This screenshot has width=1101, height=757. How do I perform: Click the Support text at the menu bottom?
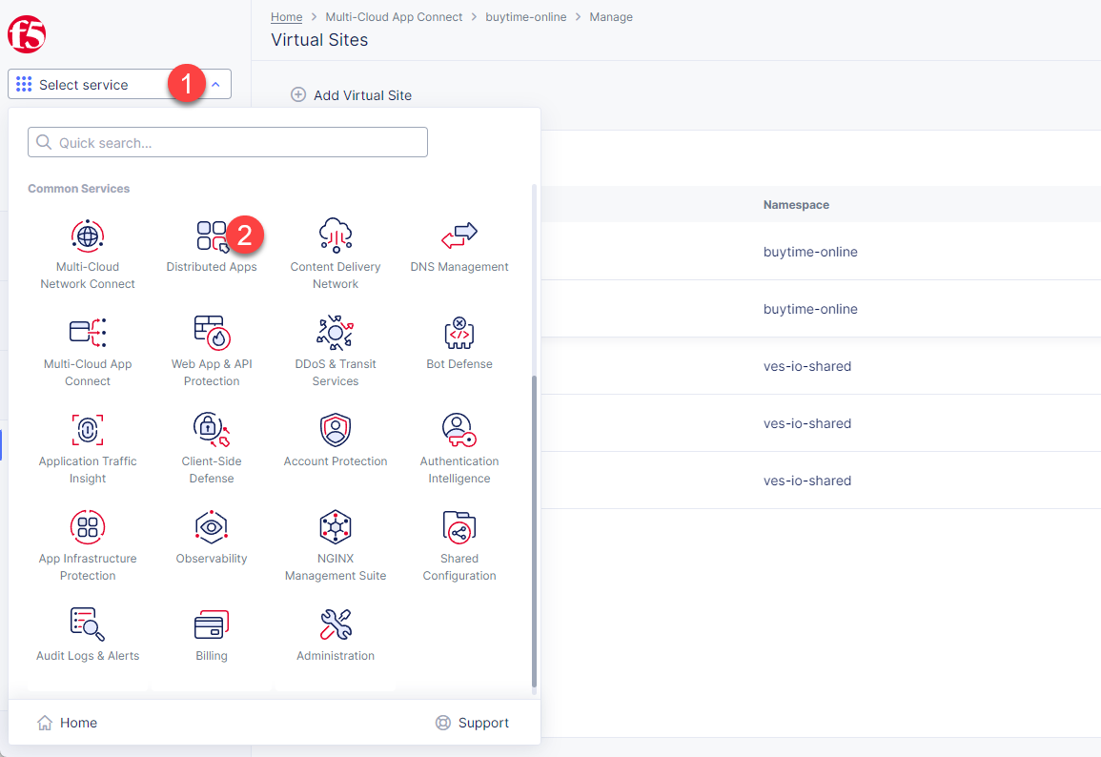pos(484,723)
